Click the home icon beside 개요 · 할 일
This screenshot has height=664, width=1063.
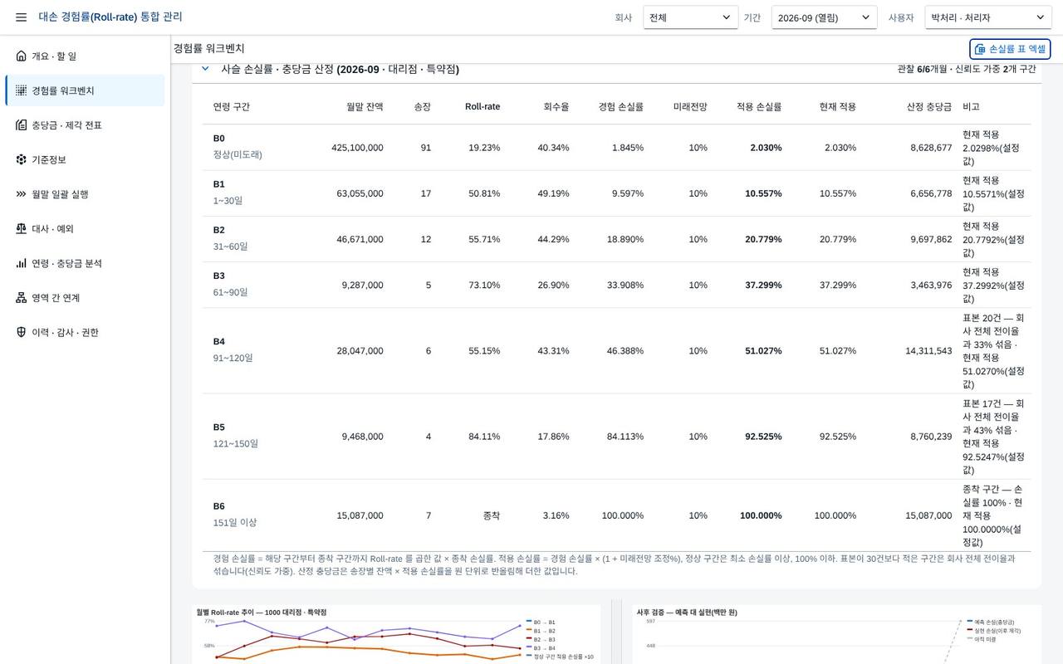coord(22,56)
